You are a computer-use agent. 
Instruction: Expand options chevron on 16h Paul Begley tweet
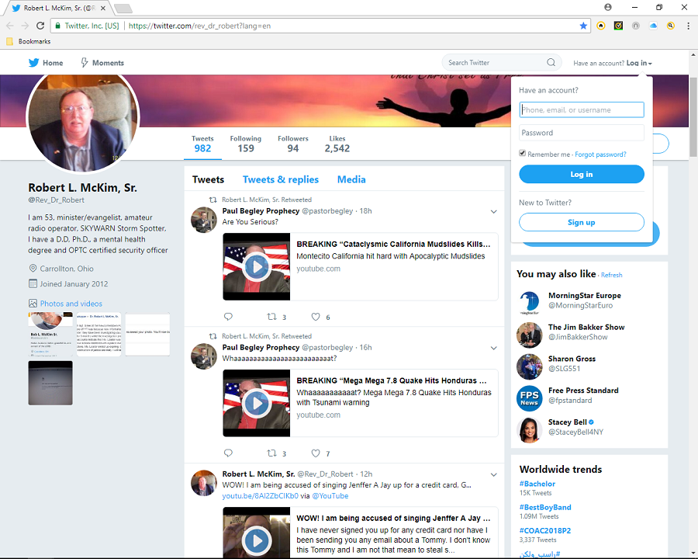494,348
